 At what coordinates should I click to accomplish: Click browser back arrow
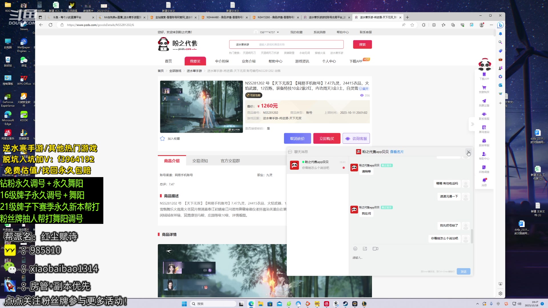point(41,25)
